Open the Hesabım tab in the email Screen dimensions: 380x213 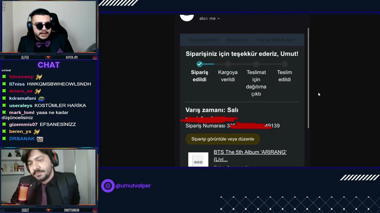pyautogui.click(x=237, y=40)
